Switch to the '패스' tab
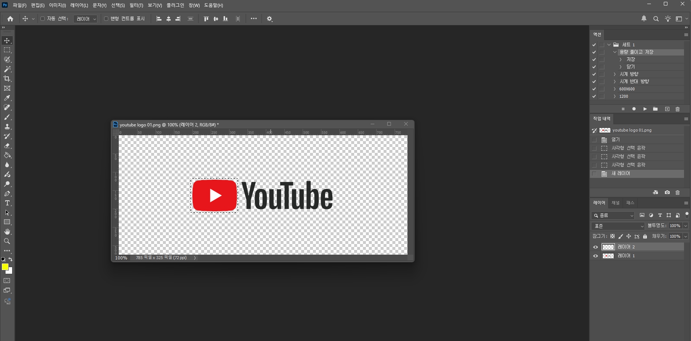 click(x=630, y=203)
